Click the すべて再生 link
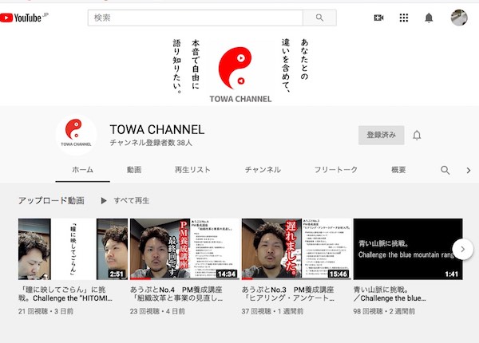 tap(132, 200)
